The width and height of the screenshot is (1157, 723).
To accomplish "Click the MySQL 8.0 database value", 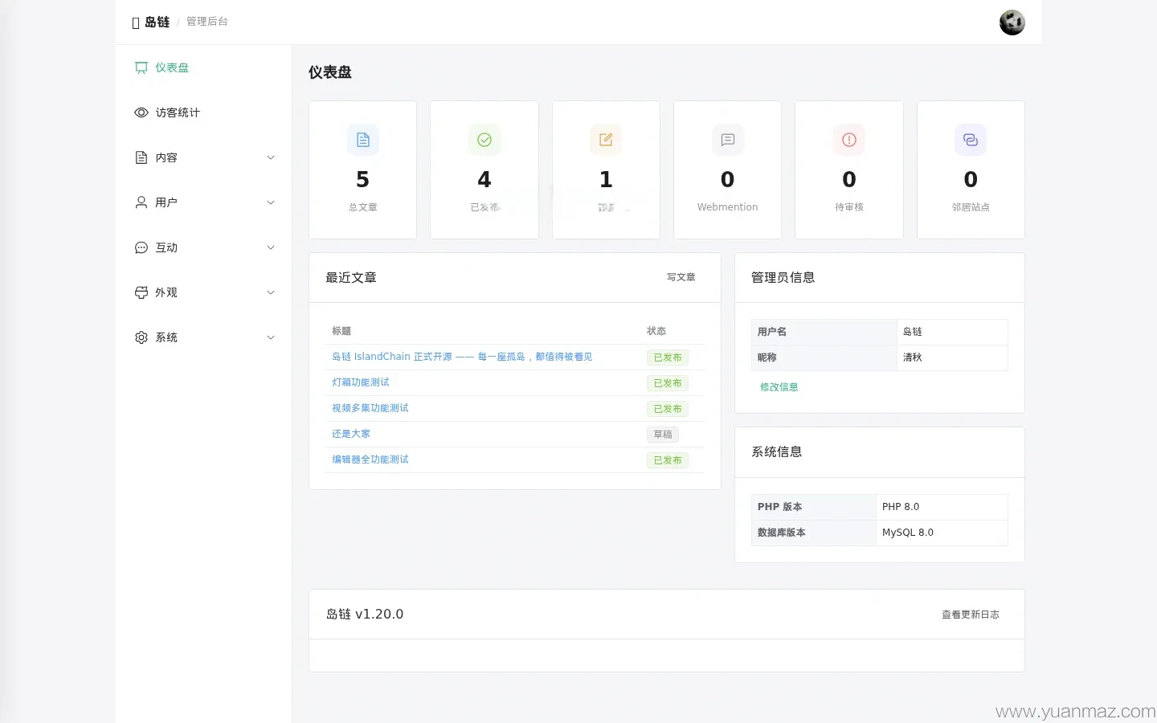I will point(908,533).
